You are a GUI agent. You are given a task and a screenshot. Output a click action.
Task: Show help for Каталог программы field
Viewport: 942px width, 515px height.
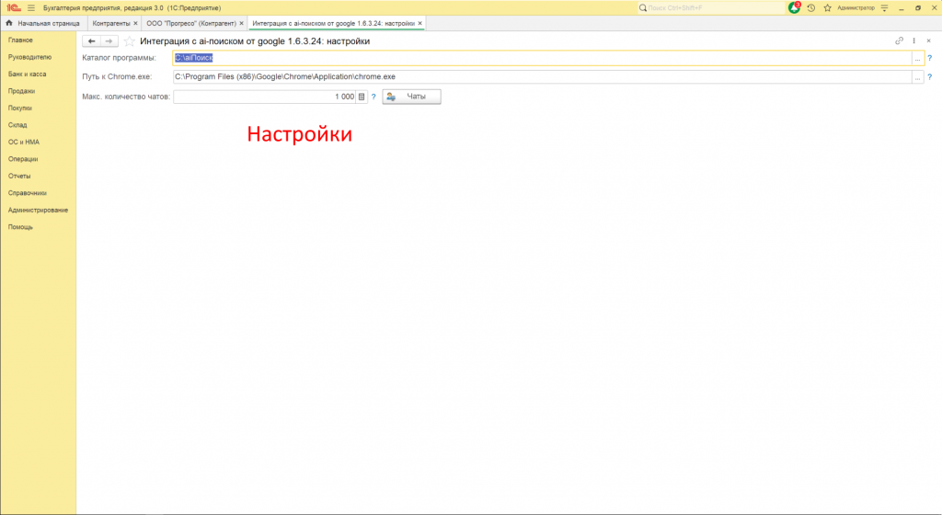[x=929, y=58]
